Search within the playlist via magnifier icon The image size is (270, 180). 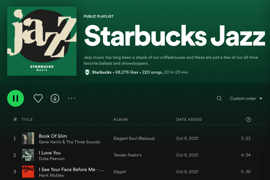(x=219, y=98)
